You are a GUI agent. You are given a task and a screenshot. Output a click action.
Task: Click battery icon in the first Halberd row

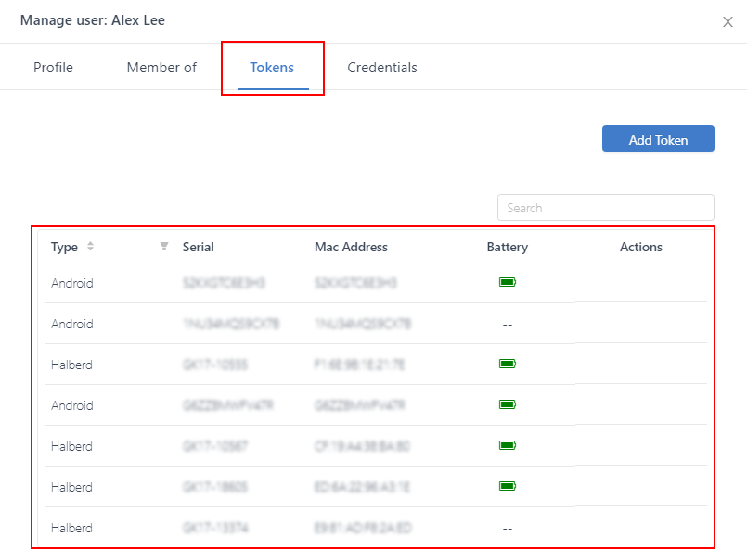507,365
